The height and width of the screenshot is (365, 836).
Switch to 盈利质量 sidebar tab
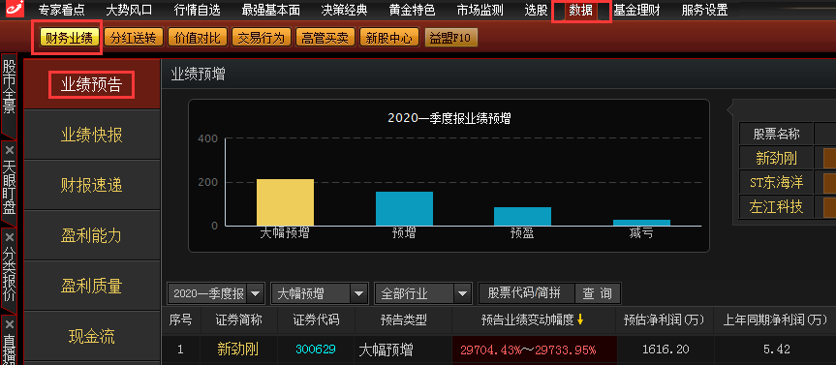92,287
